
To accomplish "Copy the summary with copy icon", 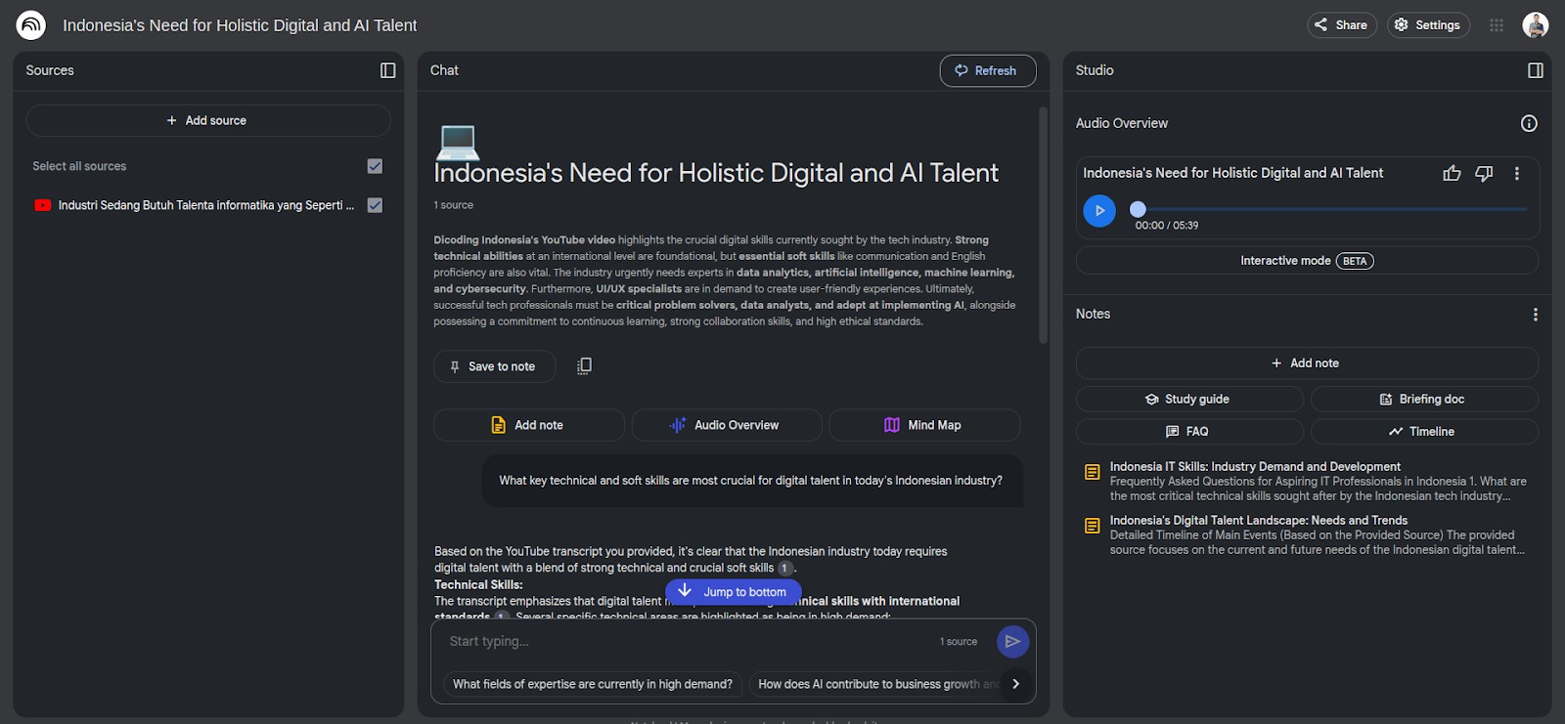I will pyautogui.click(x=584, y=365).
